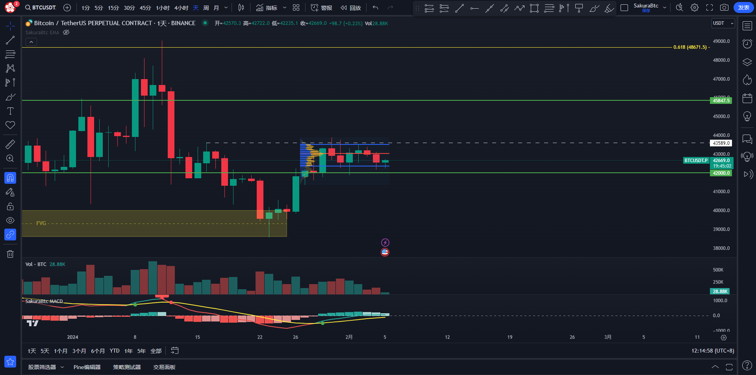Select the zoom in tool
Image resolution: width=756 pixels, height=375 pixels.
coord(10,158)
